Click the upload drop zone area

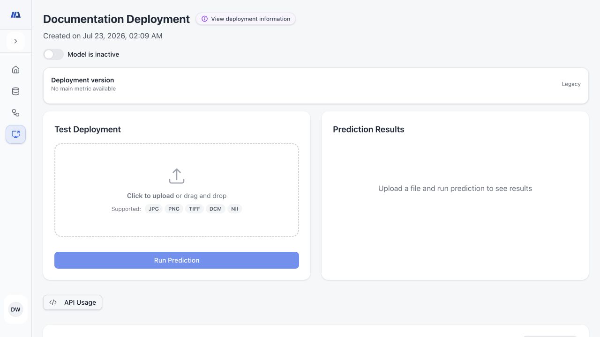[x=177, y=190]
